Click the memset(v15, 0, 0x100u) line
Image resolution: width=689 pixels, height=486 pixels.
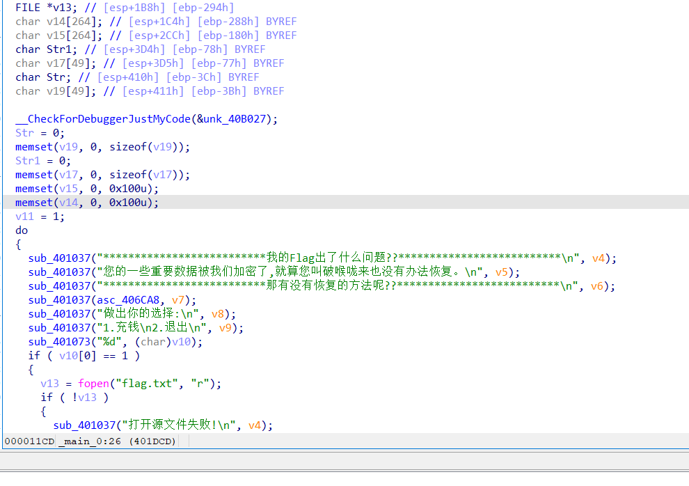tap(87, 189)
